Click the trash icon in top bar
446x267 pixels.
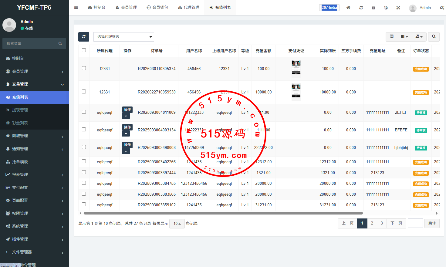pos(373,8)
